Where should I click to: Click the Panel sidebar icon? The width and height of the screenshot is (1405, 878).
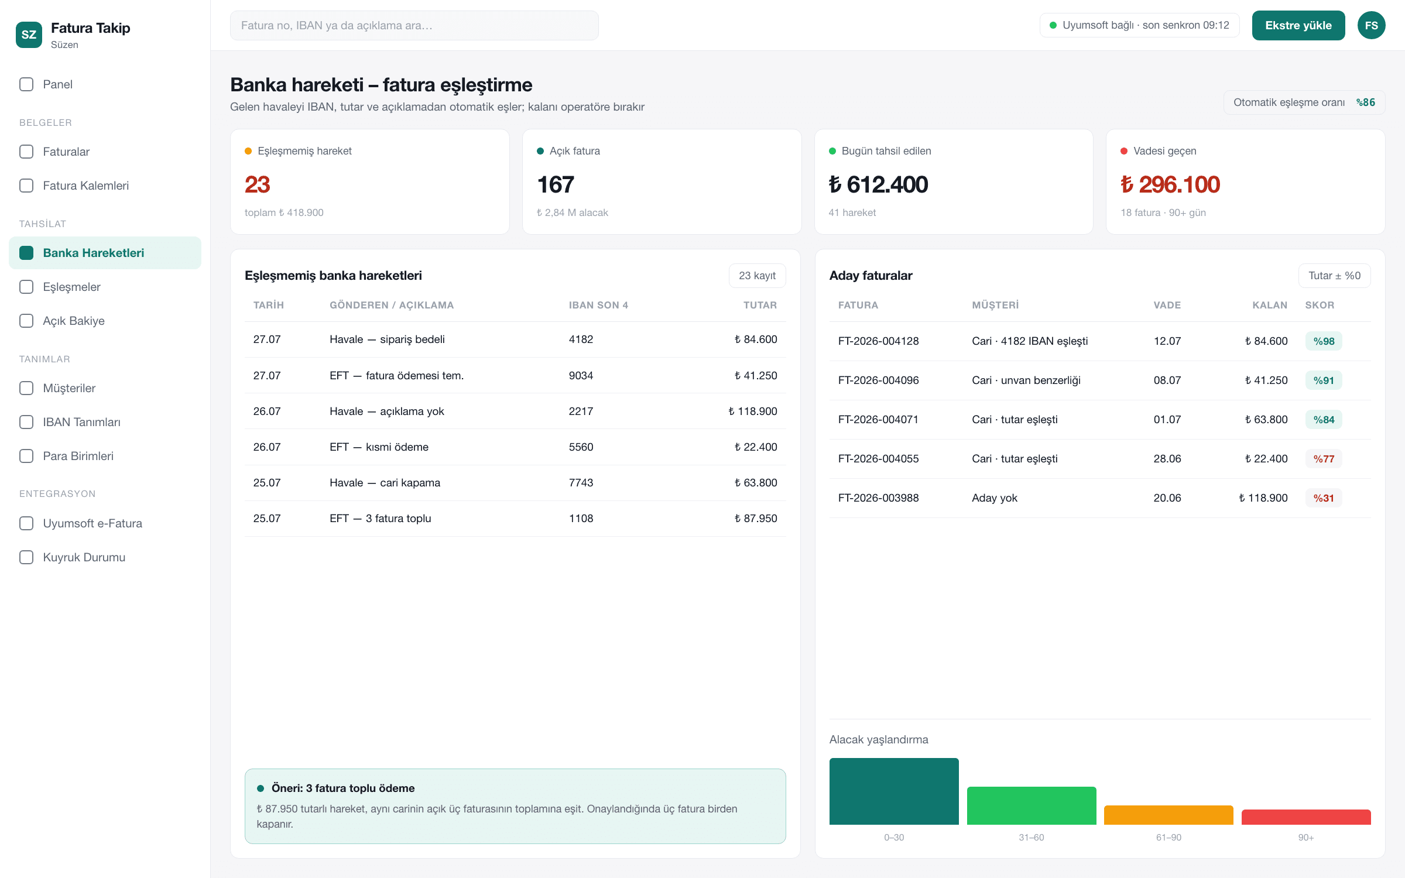click(26, 84)
